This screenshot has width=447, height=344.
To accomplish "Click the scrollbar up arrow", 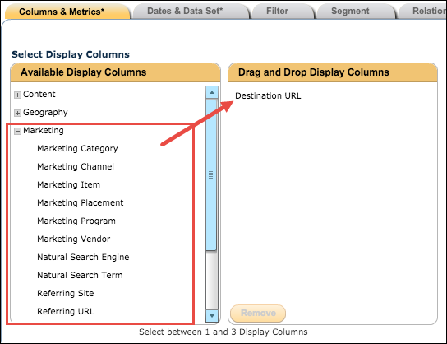I will coord(212,92).
